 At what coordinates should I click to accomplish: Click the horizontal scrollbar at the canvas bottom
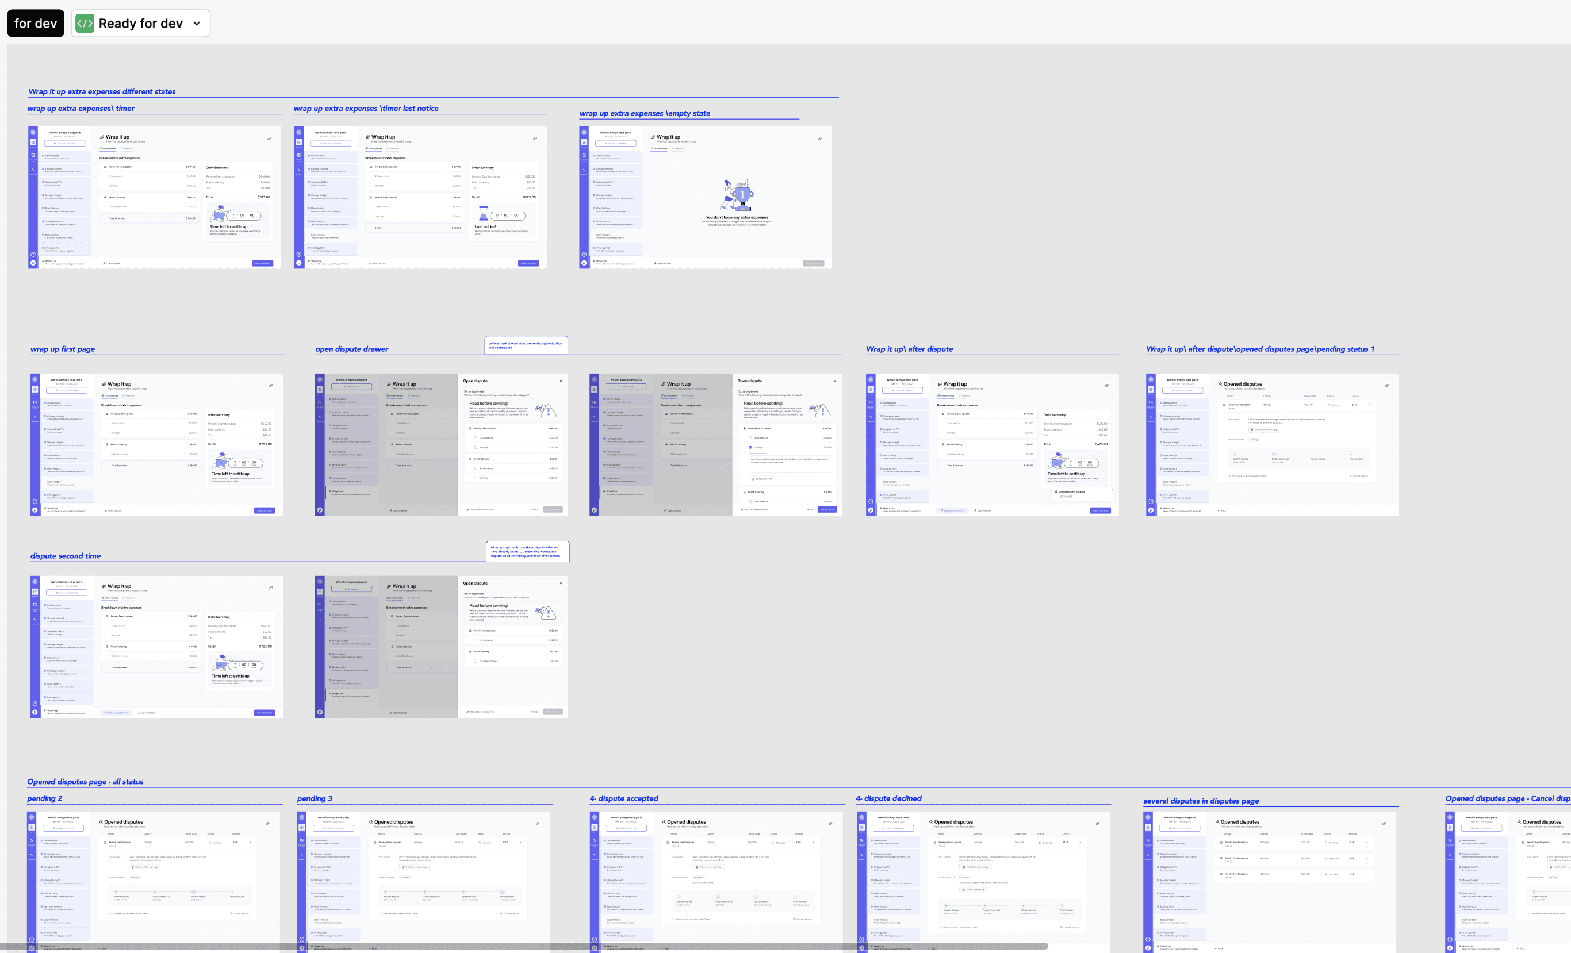[523, 946]
